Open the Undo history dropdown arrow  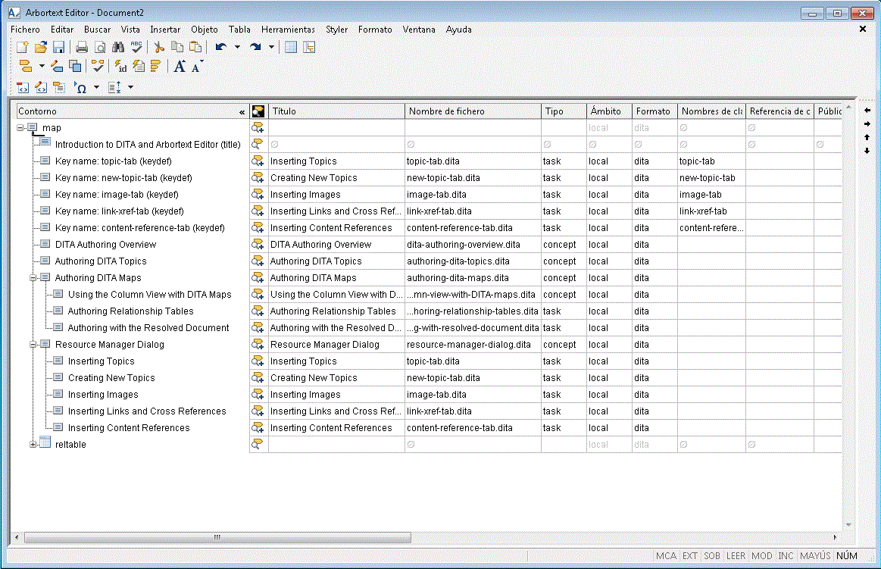click(x=237, y=47)
